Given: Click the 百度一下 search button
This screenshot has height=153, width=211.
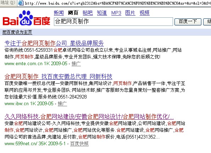Looking at the screenshot, I should pyautogui.click(x=188, y=22).
